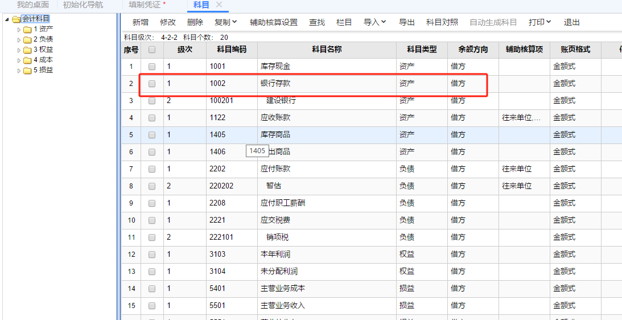622x320 pixels.
Task: Check the box for 1405 库存商品 row
Action: pyautogui.click(x=152, y=135)
